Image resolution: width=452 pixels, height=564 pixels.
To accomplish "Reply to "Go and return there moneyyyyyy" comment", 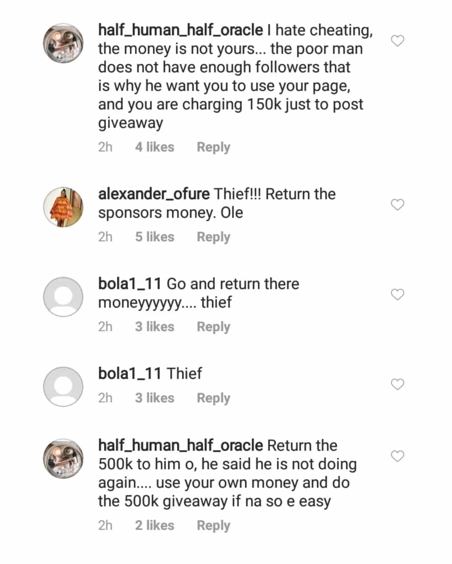I will (x=213, y=326).
